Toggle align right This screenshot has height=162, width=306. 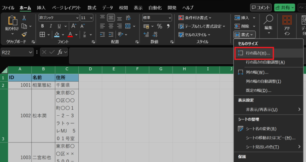(x=119, y=26)
